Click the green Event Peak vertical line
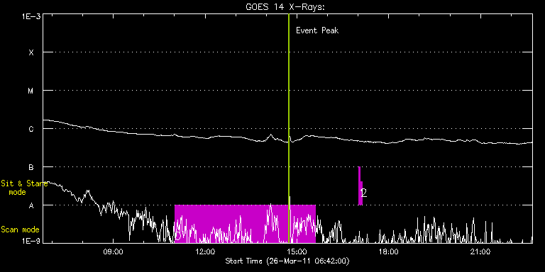This screenshot has height=272, width=545. (289, 128)
